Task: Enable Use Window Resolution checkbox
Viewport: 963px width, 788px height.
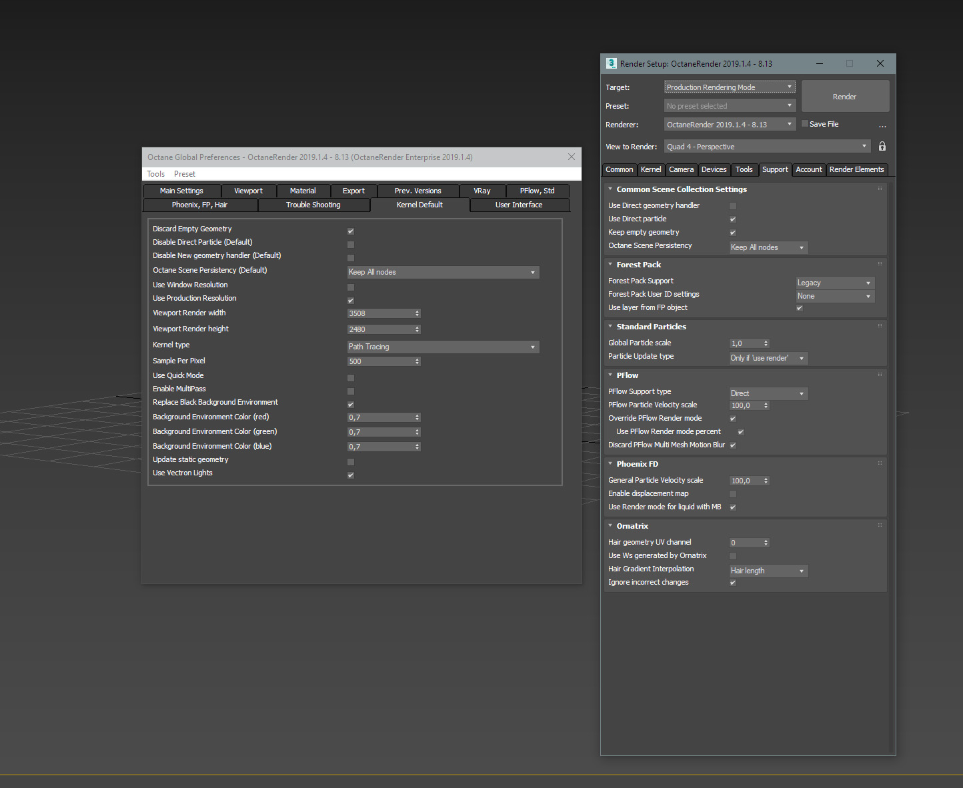Action: 351,287
